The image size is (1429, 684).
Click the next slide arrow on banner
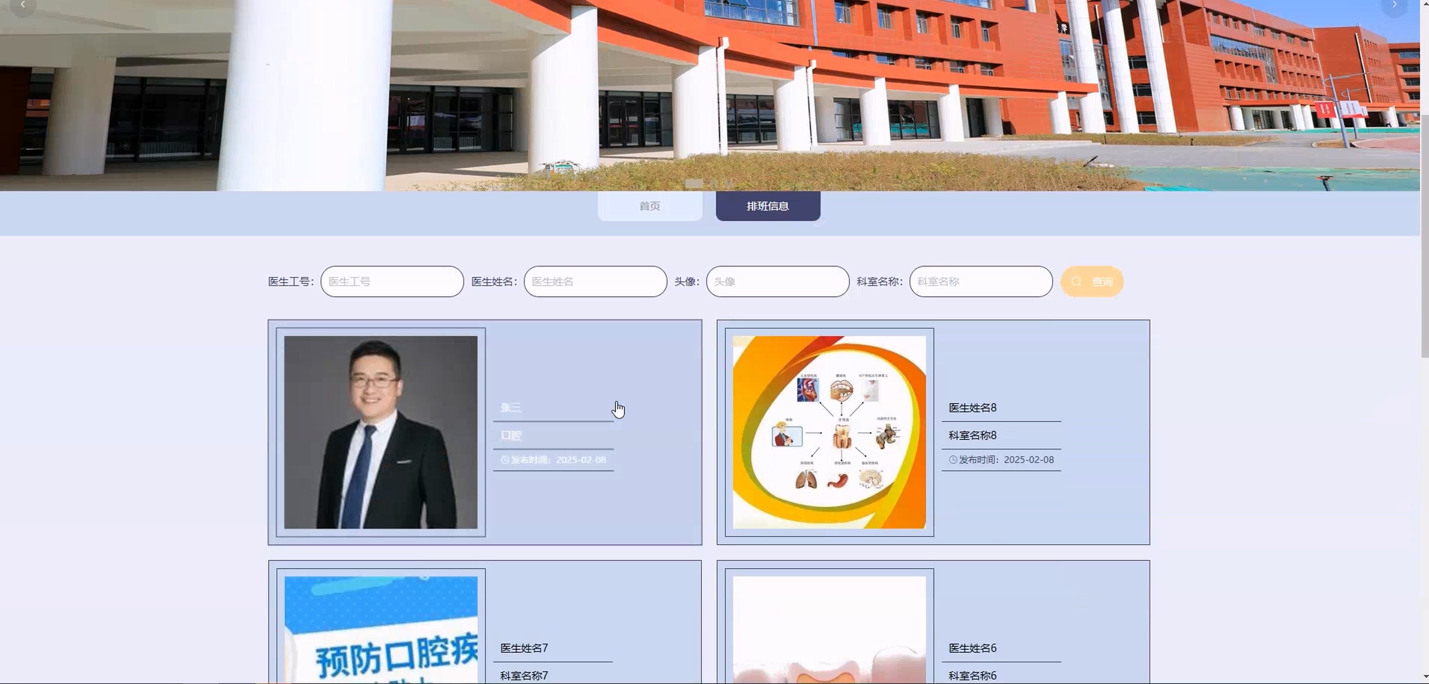point(1394,5)
